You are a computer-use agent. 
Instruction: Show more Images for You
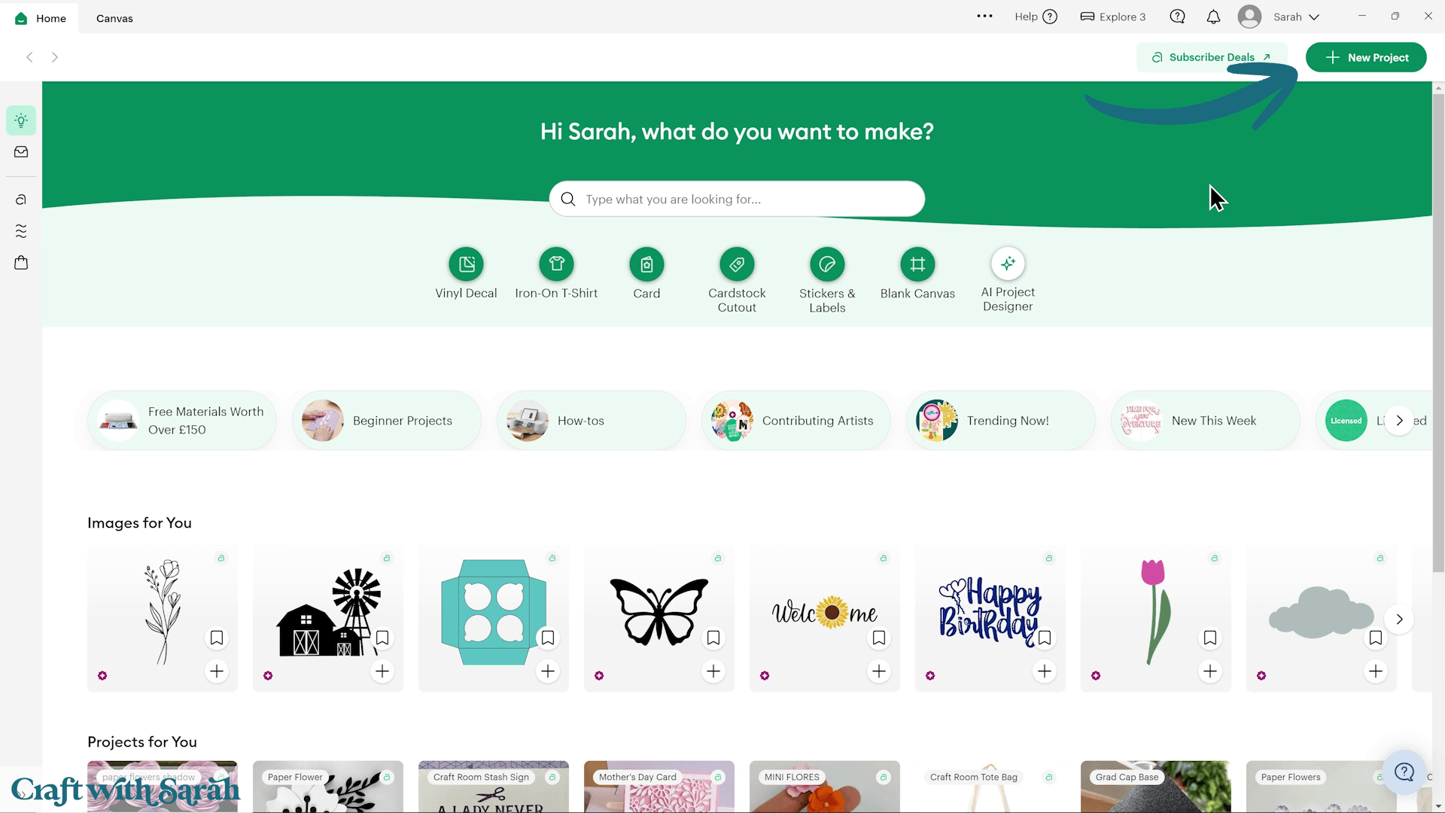pyautogui.click(x=1399, y=620)
